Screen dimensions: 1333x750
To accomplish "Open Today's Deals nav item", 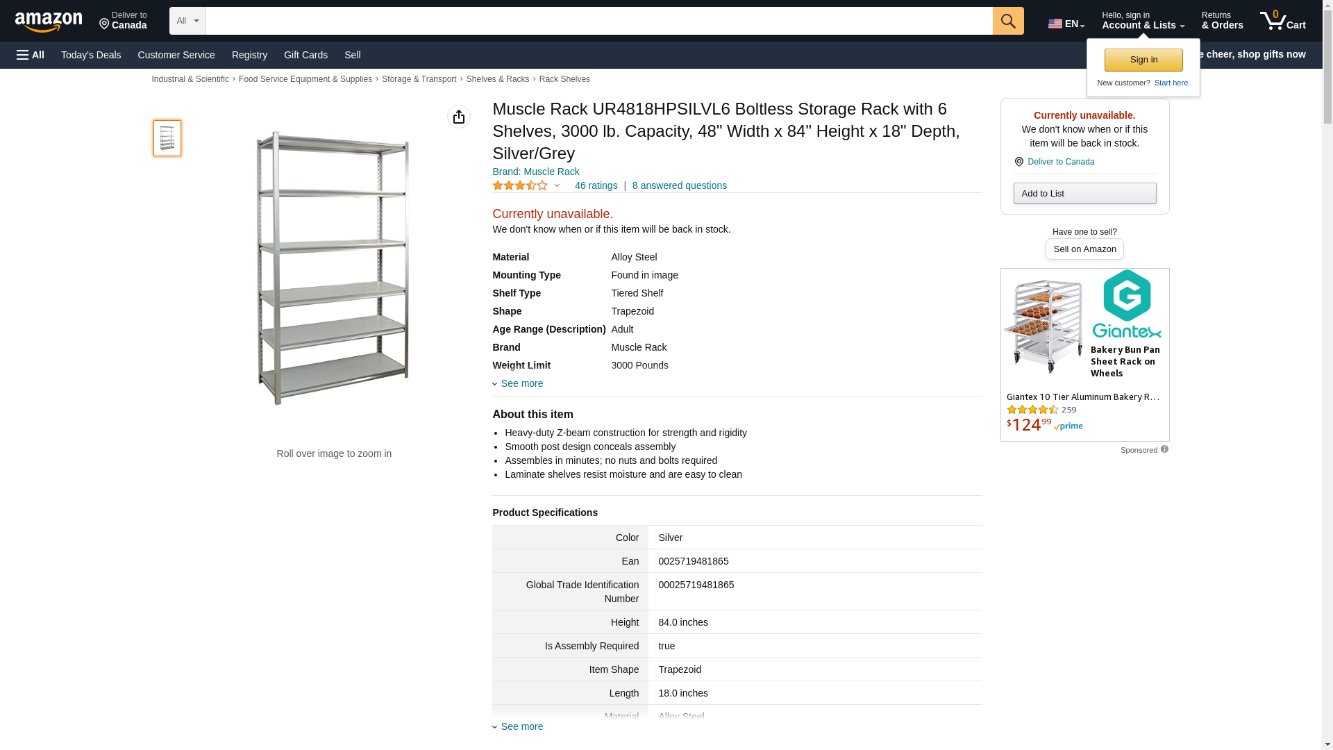I will (x=91, y=55).
